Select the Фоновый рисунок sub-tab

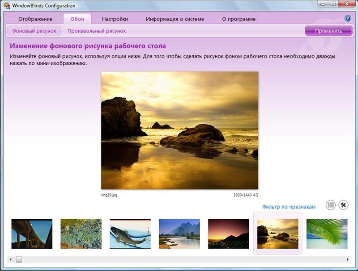(34, 31)
